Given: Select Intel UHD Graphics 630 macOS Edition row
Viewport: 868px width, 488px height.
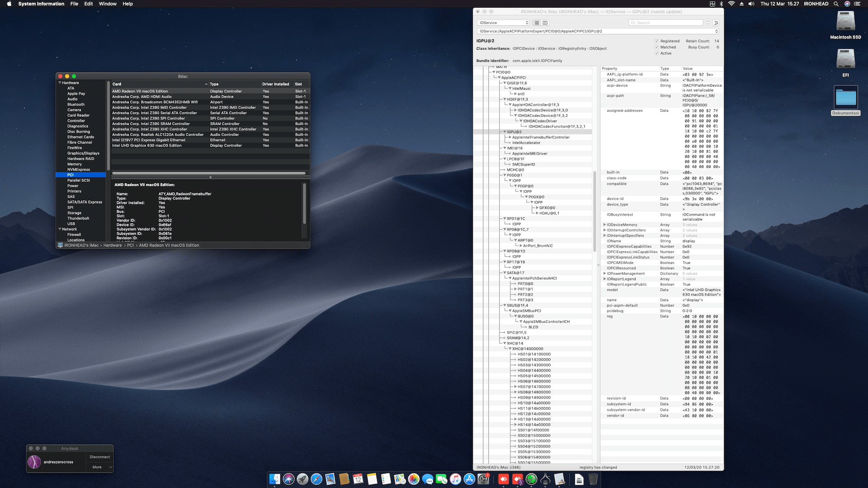Looking at the screenshot, I should 210,145.
